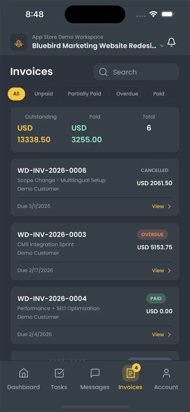
Task: Open the Dashboard home icon
Action: (x=23, y=374)
